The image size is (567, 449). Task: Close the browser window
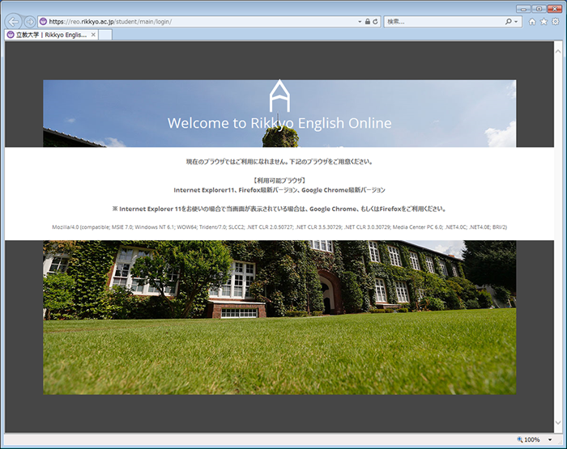(555, 9)
